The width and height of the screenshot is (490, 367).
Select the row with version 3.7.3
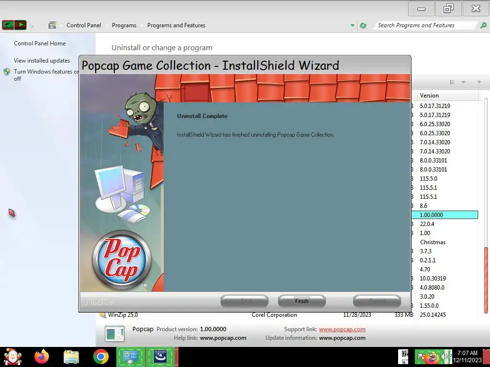pos(445,251)
